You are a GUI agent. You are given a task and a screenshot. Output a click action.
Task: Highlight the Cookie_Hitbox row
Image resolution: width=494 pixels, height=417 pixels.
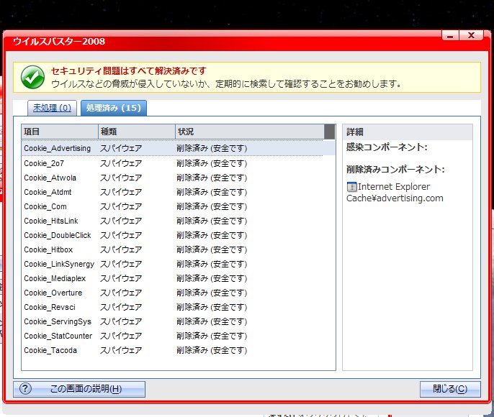tap(178, 249)
